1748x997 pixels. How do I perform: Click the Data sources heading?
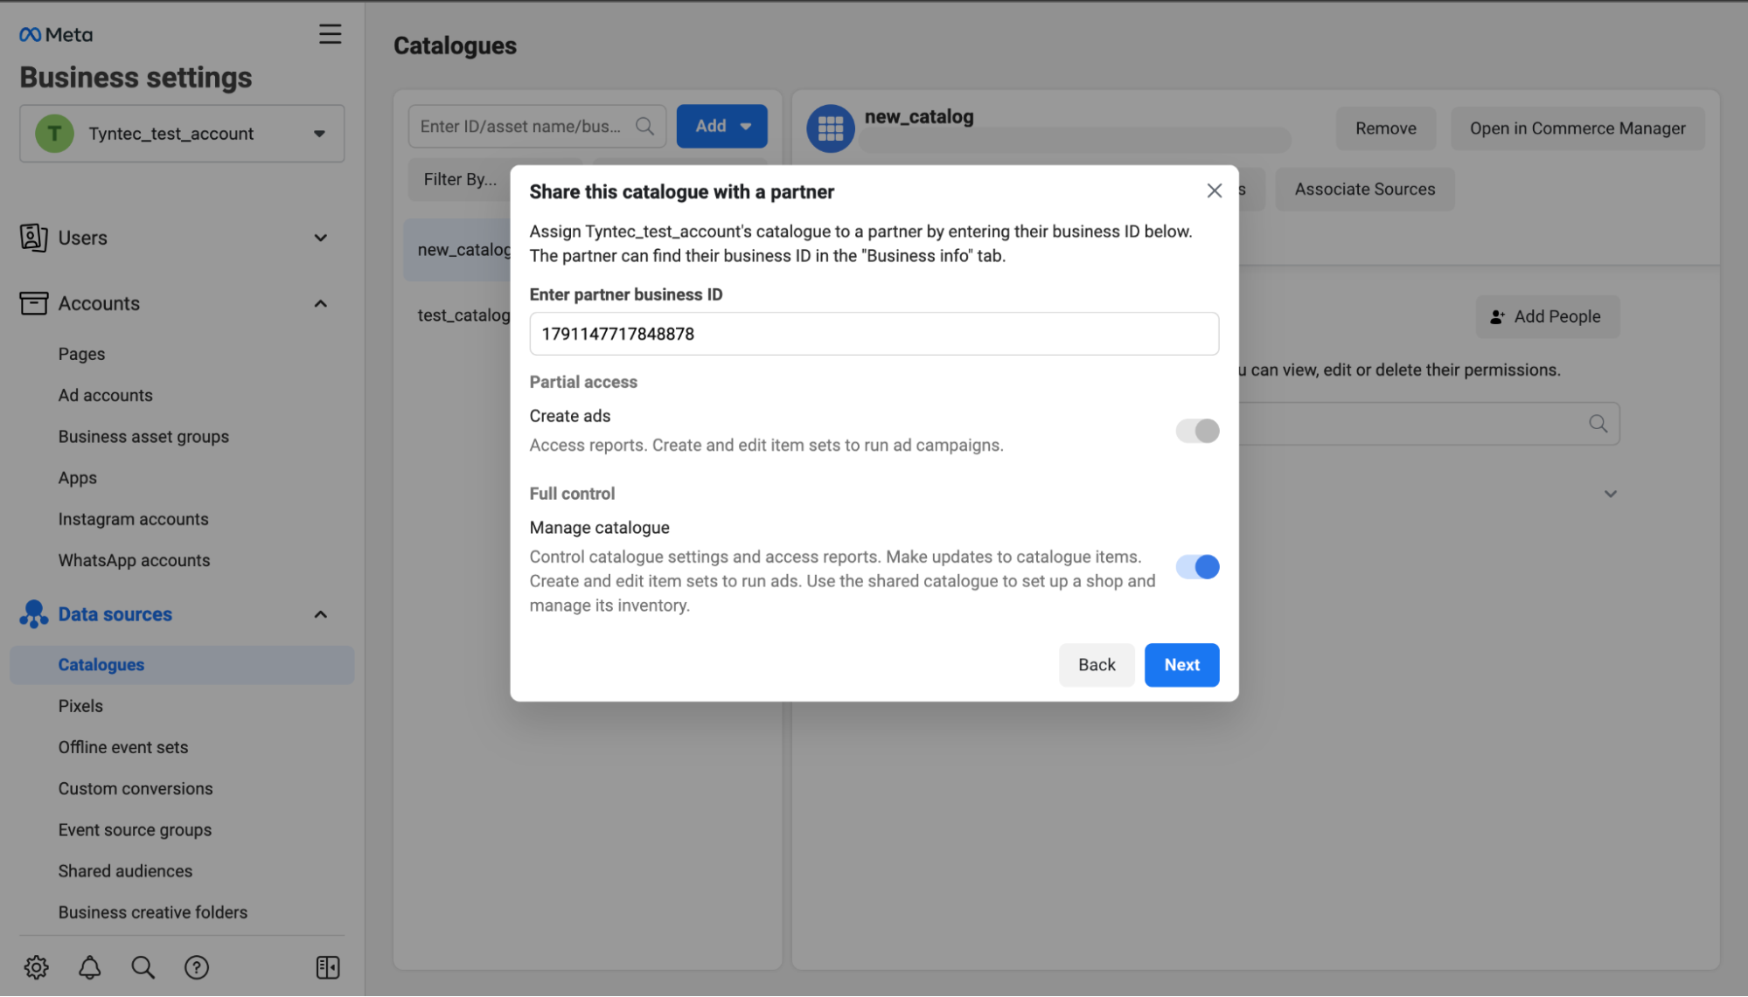115,614
